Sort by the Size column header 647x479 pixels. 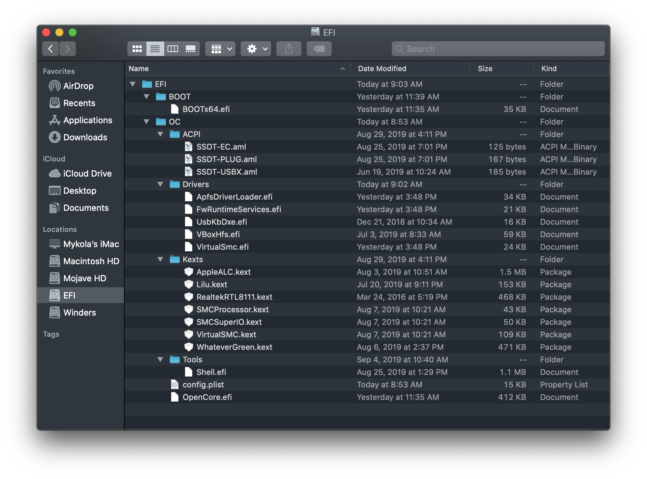coord(502,69)
